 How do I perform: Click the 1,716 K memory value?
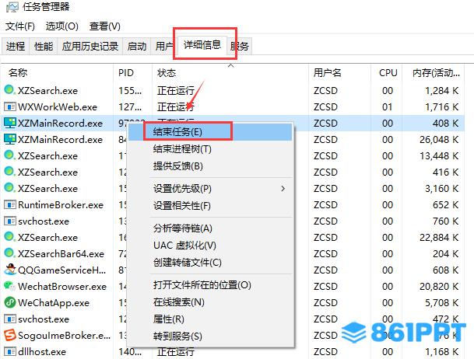pos(441,106)
